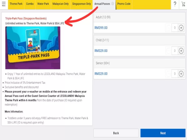Open the shopping cart icon
This screenshot has height=140, width=187.
pos(183,4)
